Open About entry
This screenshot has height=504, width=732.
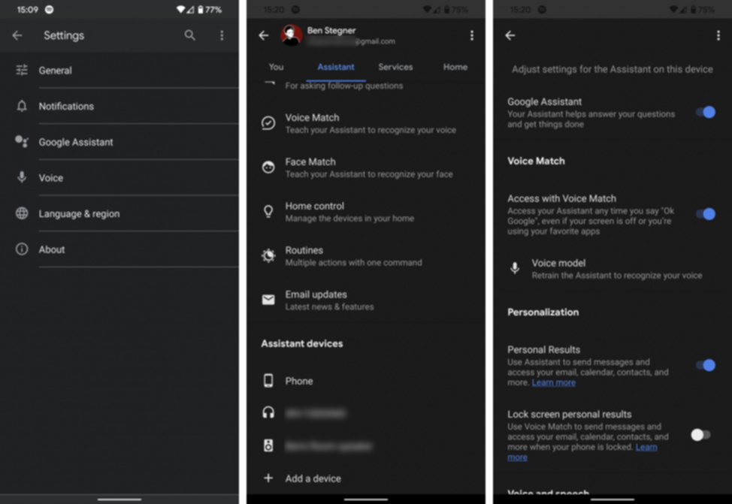119,249
